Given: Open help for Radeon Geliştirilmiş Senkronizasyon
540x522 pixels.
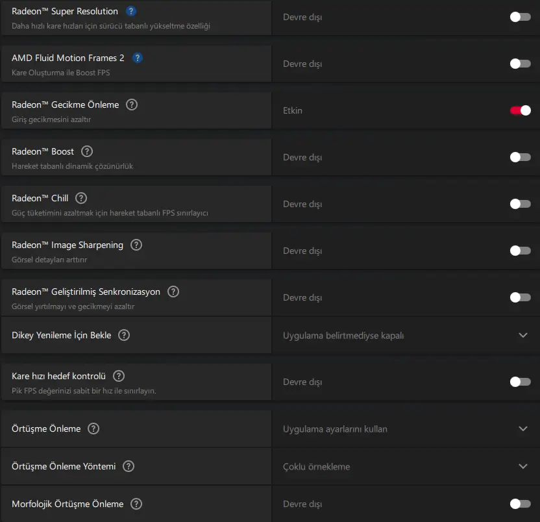Looking at the screenshot, I should pyautogui.click(x=173, y=292).
